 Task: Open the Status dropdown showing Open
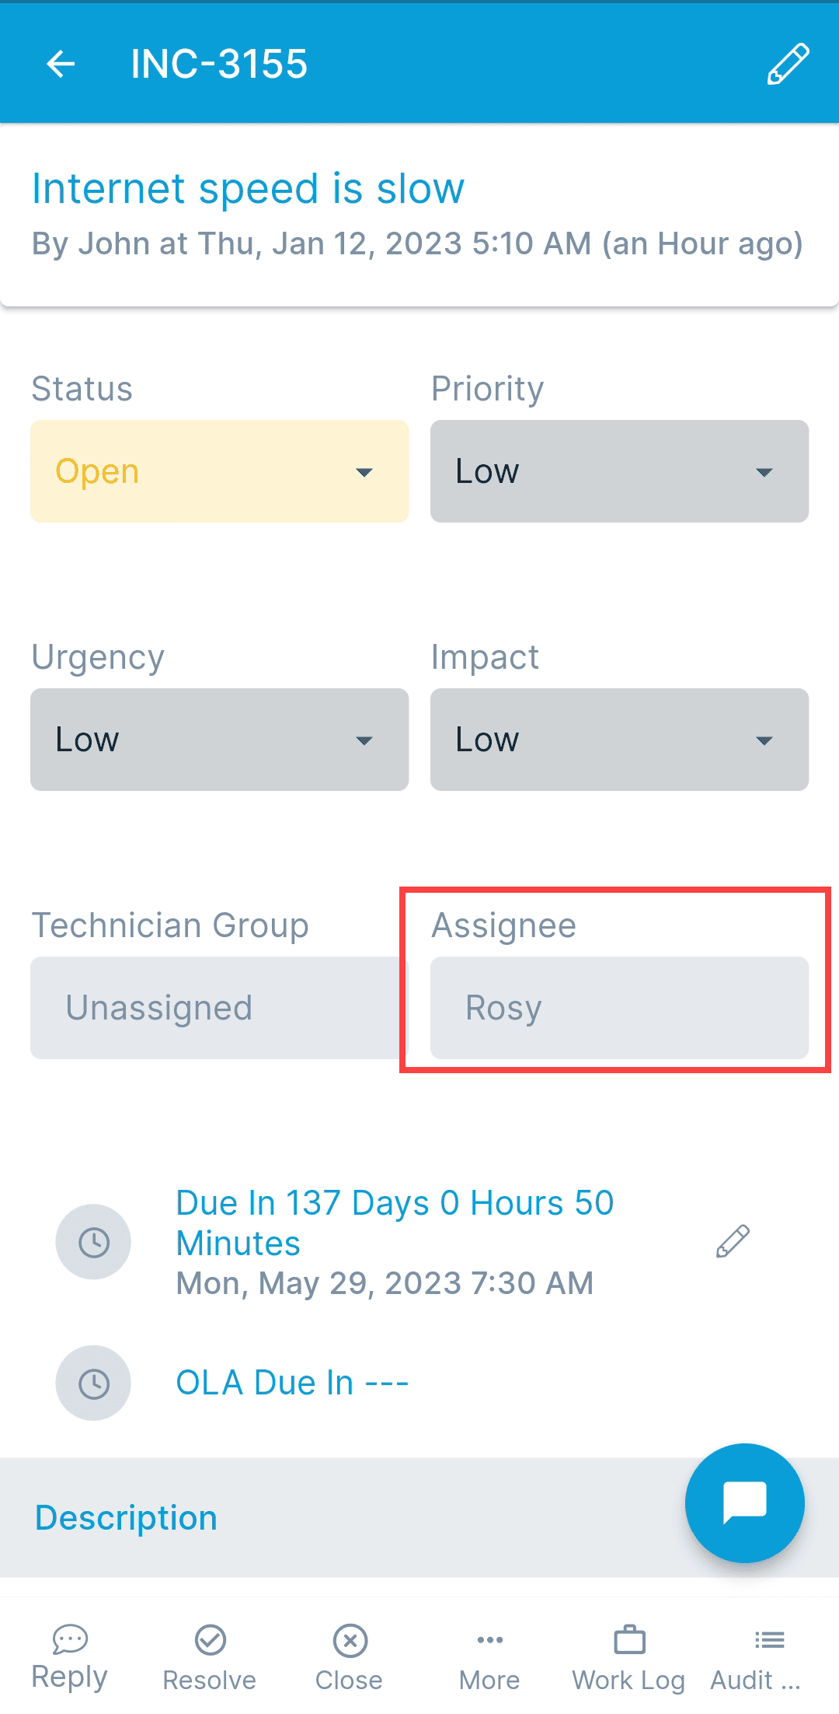click(219, 470)
